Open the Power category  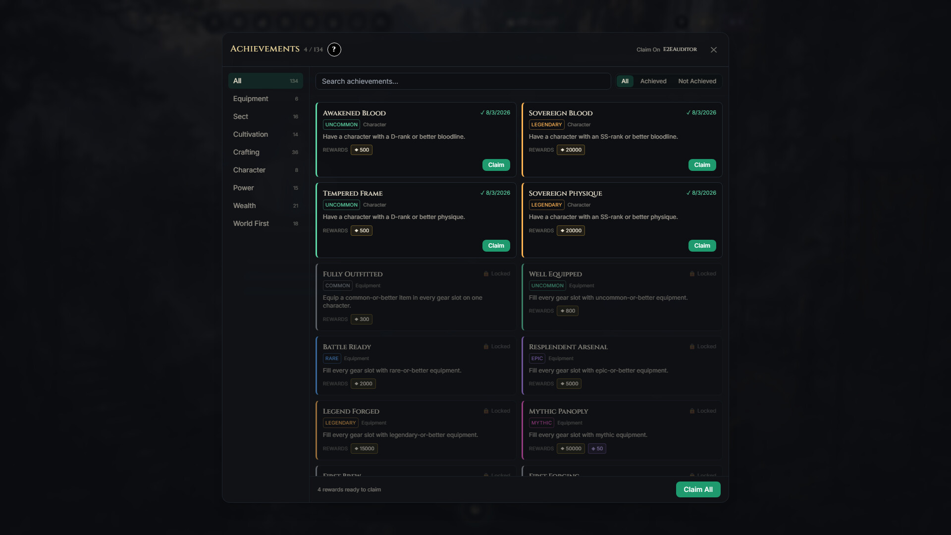click(x=265, y=188)
